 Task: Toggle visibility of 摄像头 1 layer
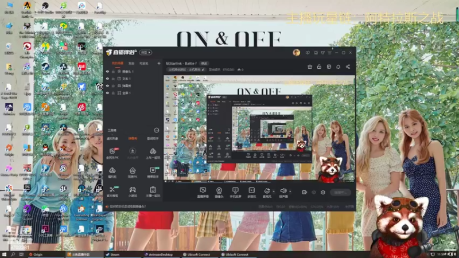[107, 71]
